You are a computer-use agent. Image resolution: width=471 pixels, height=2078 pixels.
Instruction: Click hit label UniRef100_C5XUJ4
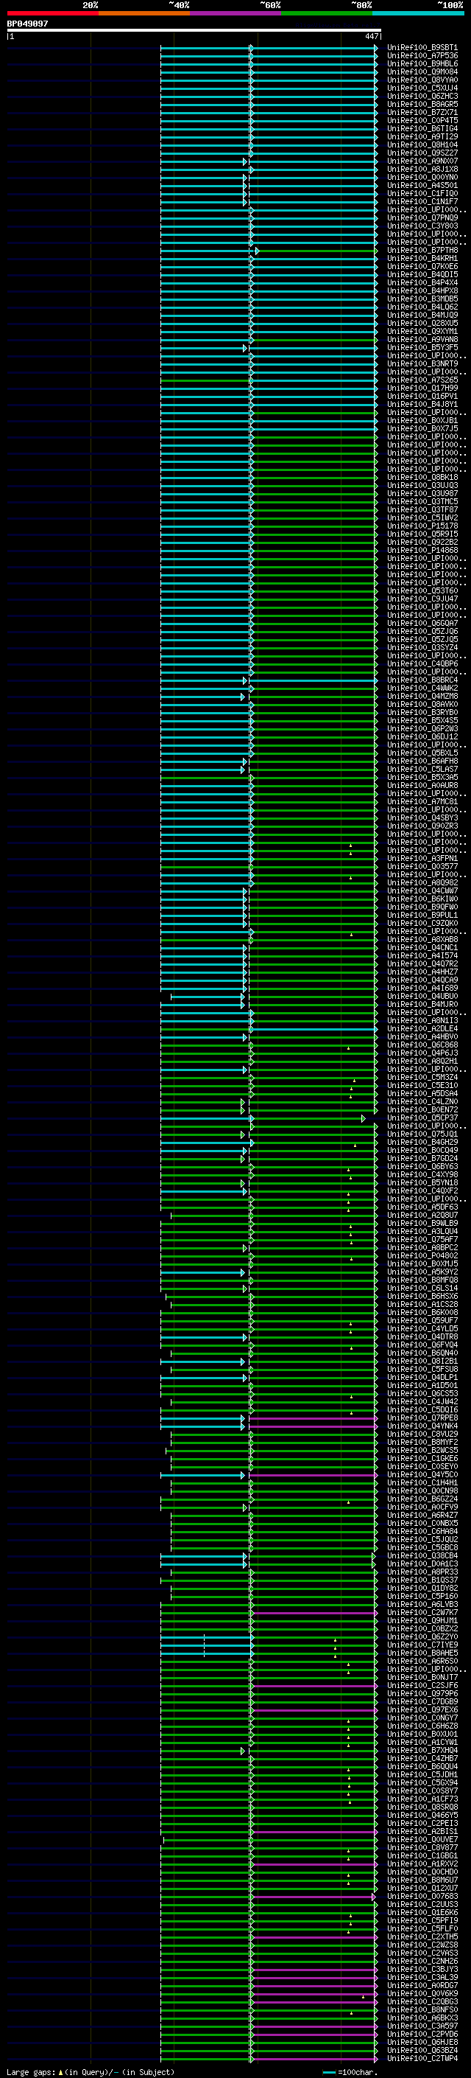(x=422, y=88)
